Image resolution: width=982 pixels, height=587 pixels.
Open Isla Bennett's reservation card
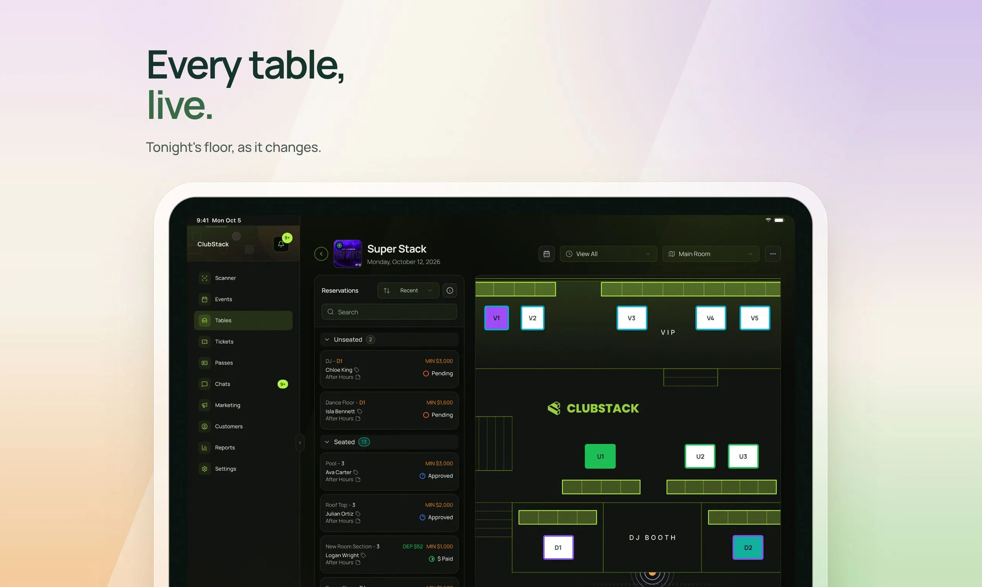point(389,410)
